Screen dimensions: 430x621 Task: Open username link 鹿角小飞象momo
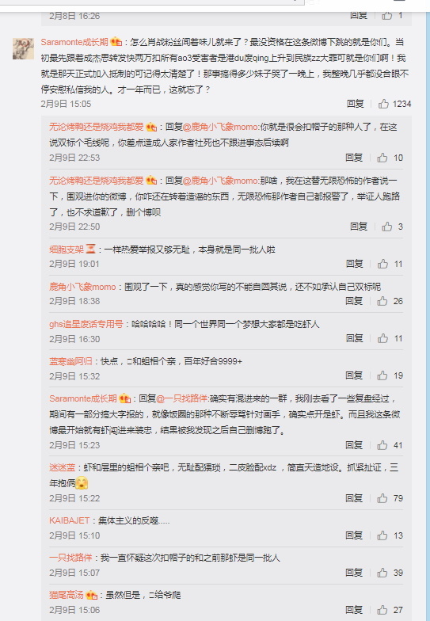tap(82, 287)
